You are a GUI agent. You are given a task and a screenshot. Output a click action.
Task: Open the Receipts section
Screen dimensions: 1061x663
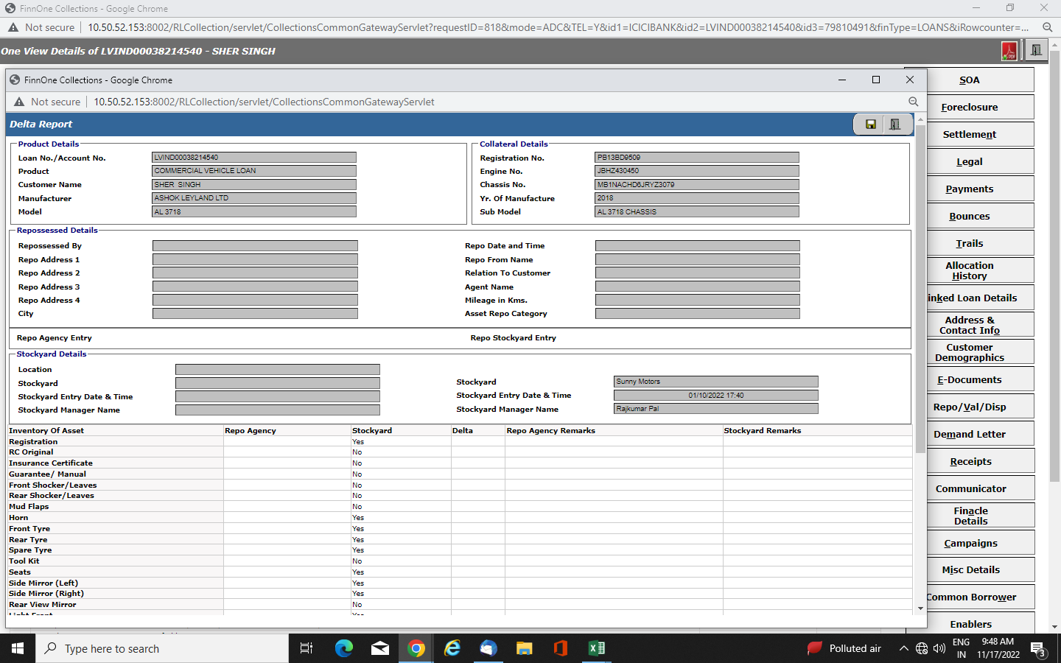point(970,462)
